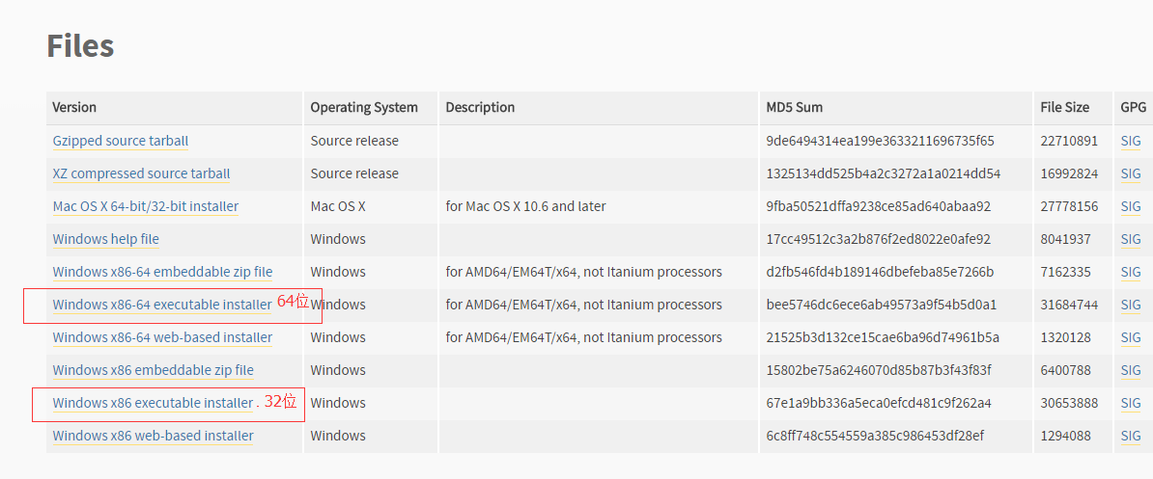Click SIG link in Mac OS X row
Viewport: 1153px width, 479px height.
click(1131, 207)
